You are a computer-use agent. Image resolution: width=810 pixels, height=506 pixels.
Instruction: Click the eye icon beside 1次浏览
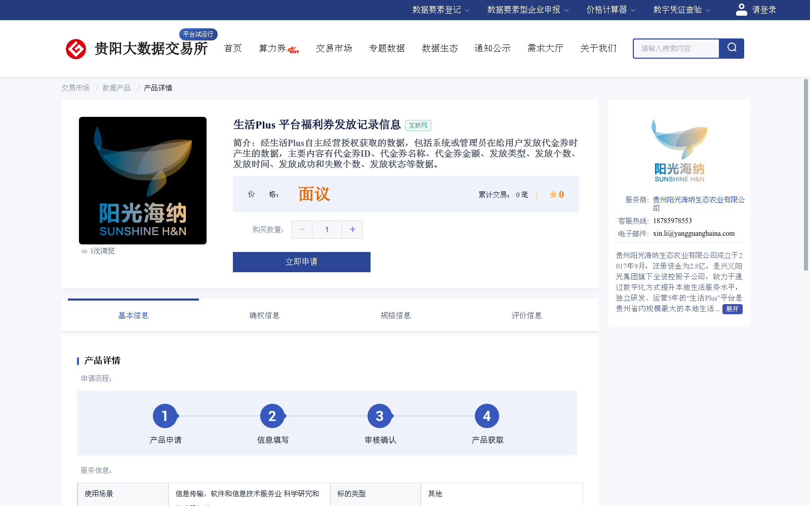pos(84,251)
